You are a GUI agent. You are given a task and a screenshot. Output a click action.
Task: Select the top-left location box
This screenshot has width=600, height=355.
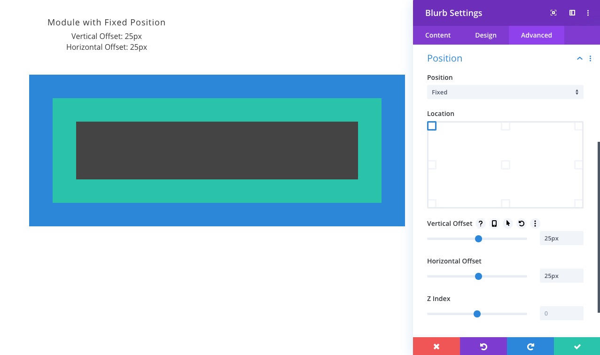tap(432, 126)
